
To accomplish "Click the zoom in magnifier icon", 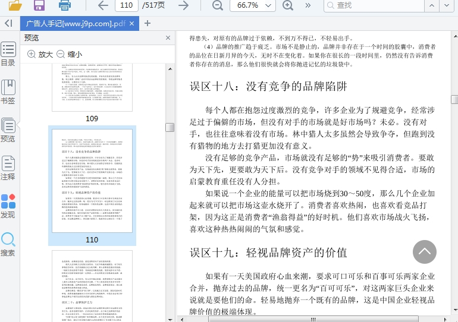I will coord(288,6).
